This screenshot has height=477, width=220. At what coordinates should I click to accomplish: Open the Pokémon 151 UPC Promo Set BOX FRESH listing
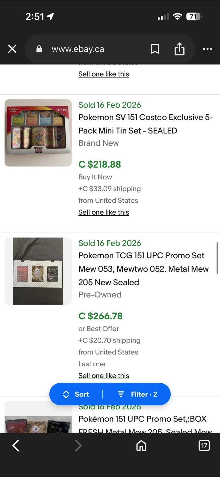click(142, 419)
